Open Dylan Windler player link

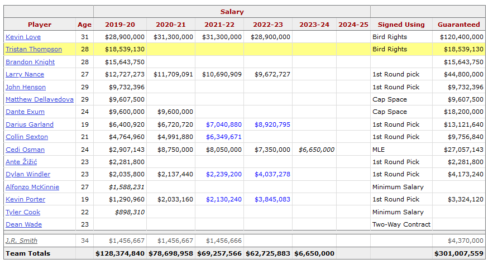(28, 174)
